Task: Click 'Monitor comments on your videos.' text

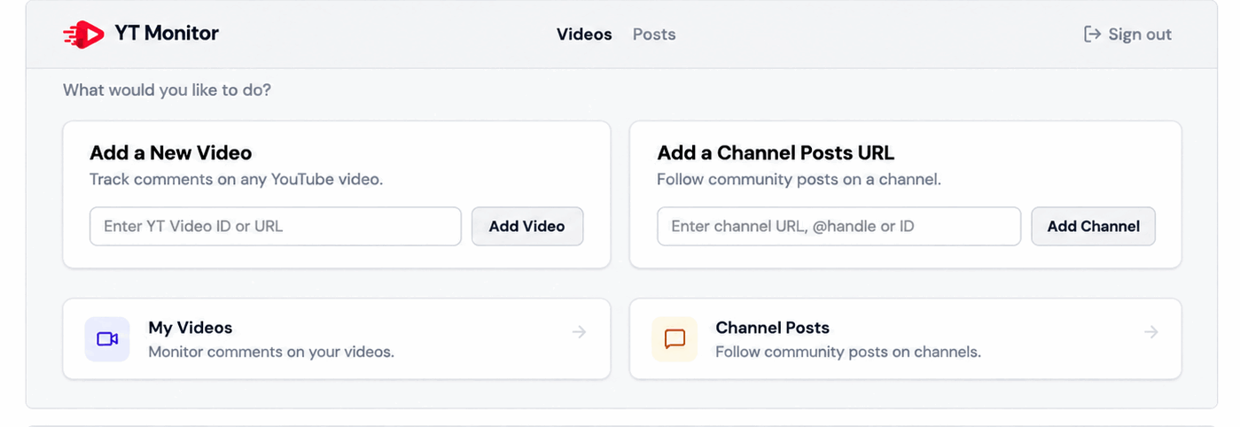Action: [271, 352]
